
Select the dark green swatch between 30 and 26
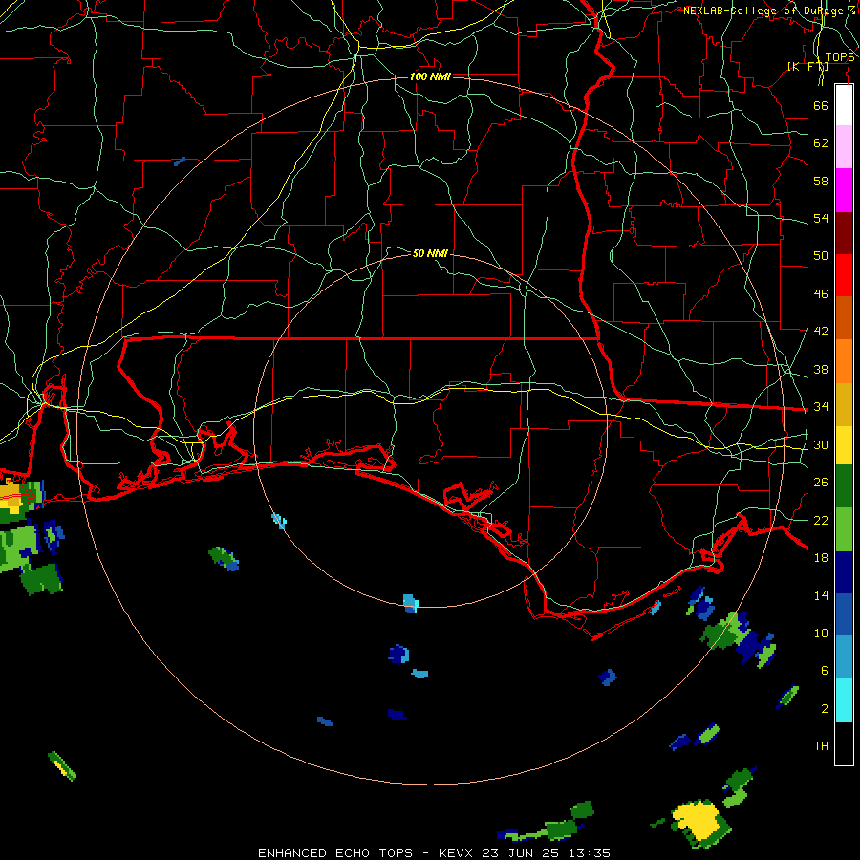pos(844,486)
